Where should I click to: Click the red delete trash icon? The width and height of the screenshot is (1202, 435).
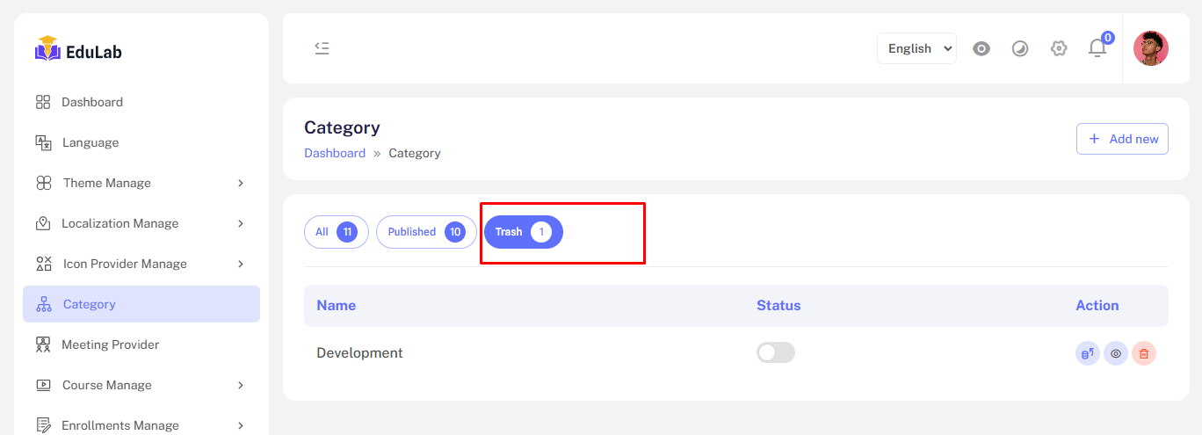1144,353
